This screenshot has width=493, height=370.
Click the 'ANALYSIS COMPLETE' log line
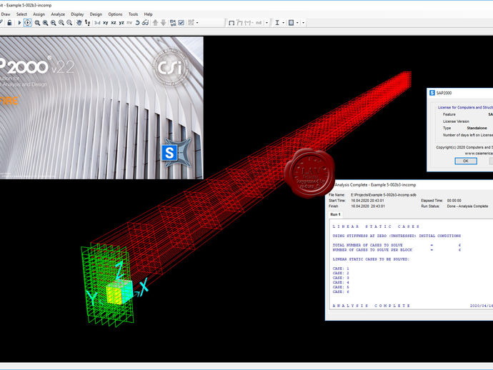tap(372, 306)
